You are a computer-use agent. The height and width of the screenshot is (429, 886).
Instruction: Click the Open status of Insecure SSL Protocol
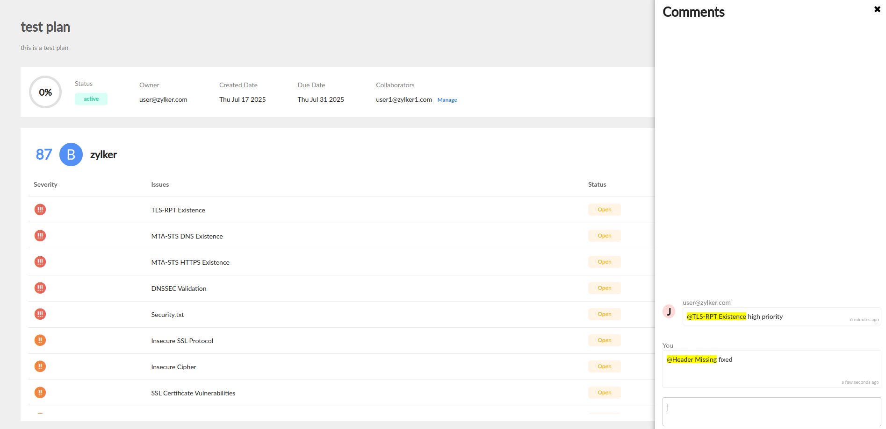(604, 340)
